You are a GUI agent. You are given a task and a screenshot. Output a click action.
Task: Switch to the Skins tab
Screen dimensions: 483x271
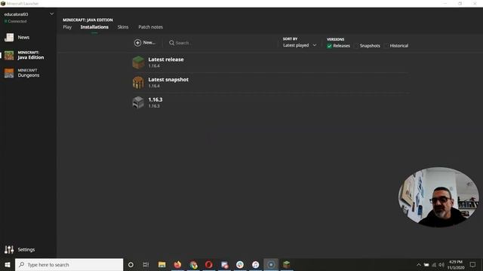click(123, 27)
